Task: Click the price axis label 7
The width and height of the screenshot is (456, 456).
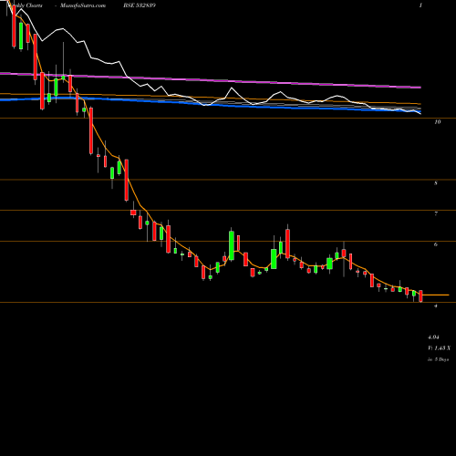Action: coord(436,213)
